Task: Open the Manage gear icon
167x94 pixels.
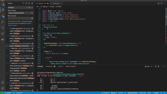Action: click(x=3, y=88)
